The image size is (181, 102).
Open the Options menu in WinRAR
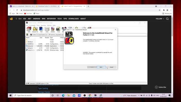[x=49, y=25]
